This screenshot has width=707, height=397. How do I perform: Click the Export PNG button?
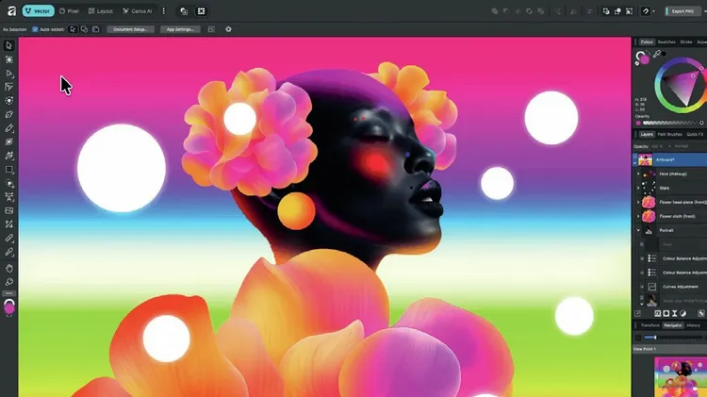coord(681,11)
